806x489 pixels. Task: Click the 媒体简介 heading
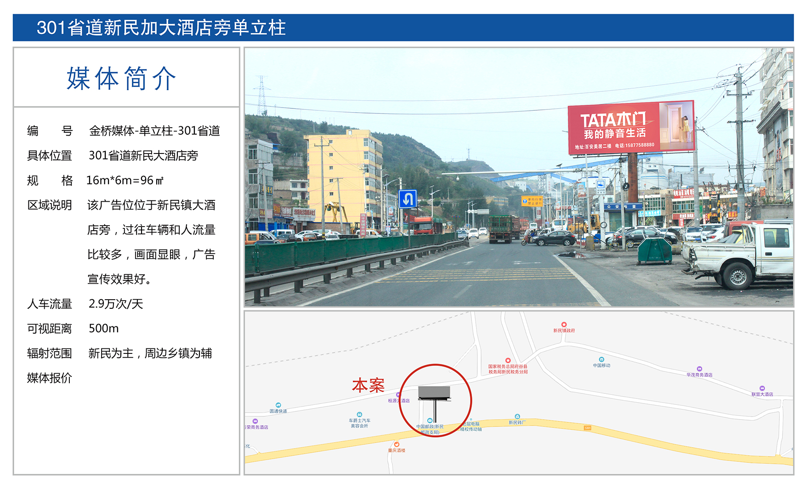tap(121, 78)
